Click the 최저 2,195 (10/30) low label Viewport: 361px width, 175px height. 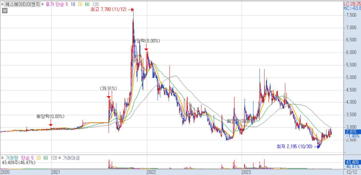coord(295,147)
